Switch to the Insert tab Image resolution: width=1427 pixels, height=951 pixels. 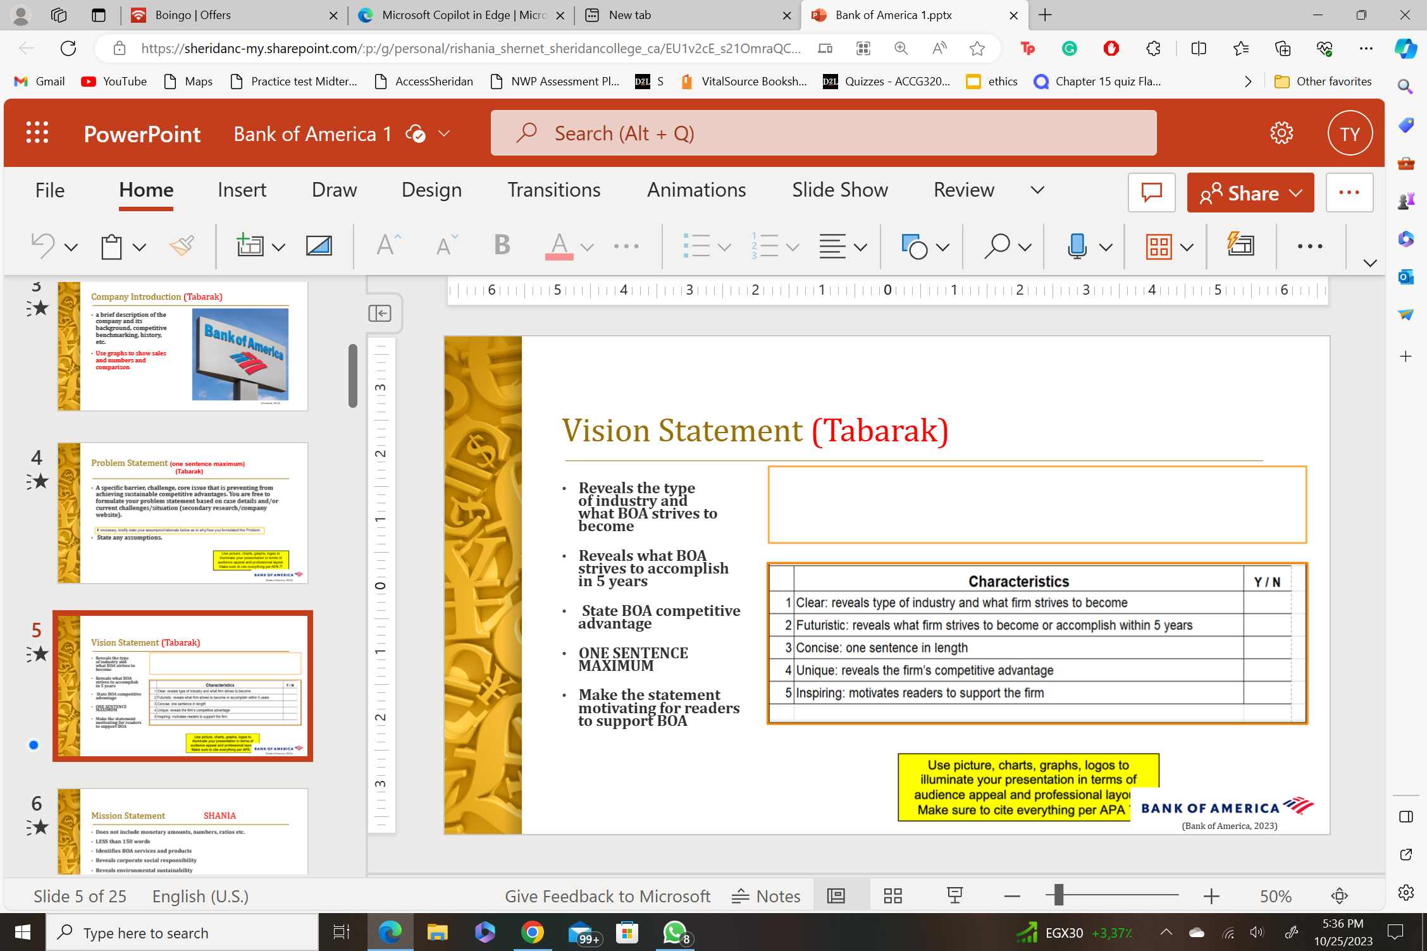coord(242,190)
